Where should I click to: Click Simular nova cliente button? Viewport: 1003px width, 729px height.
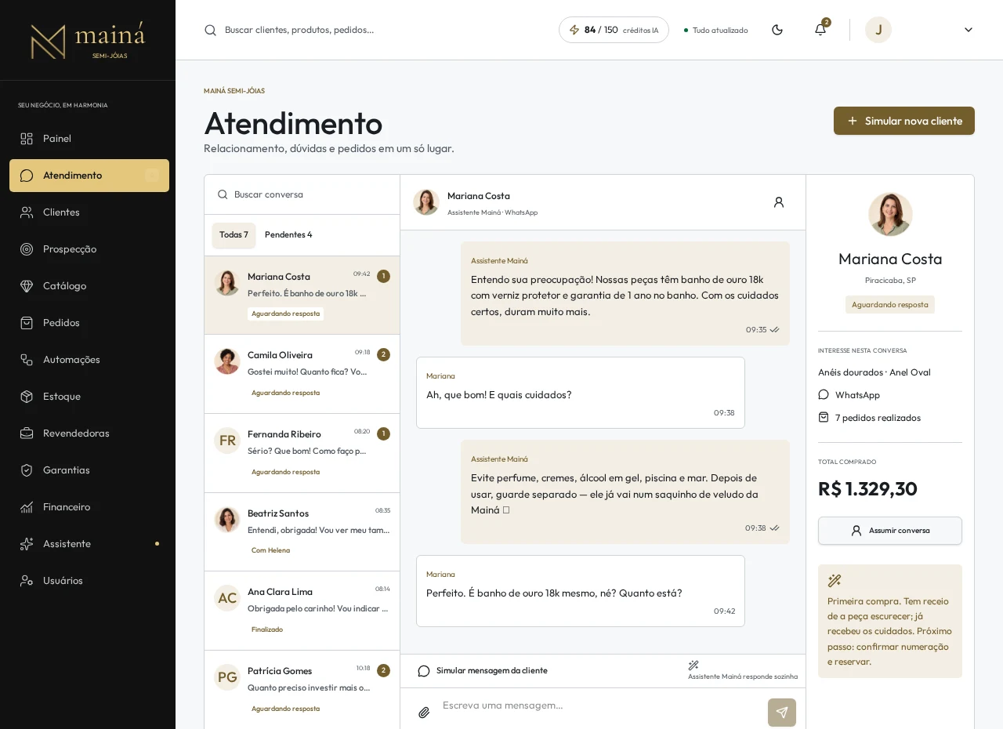[904, 121]
